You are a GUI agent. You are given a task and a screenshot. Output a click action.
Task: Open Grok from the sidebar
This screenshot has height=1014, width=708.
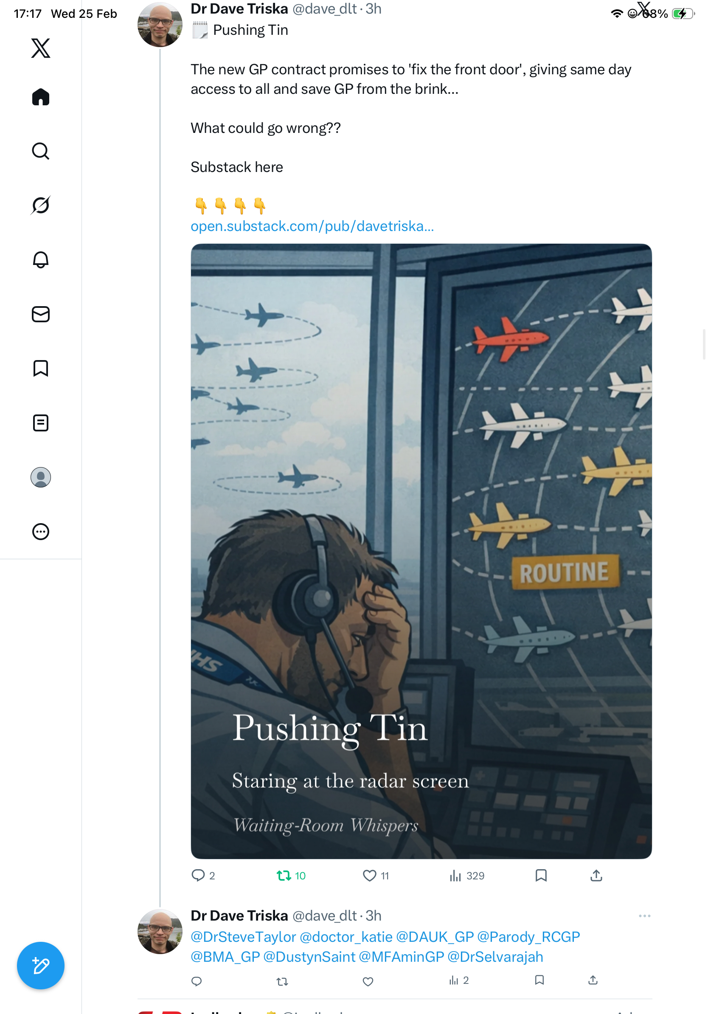[41, 206]
